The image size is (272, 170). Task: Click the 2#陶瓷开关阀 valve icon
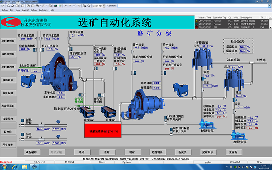tap(81, 95)
